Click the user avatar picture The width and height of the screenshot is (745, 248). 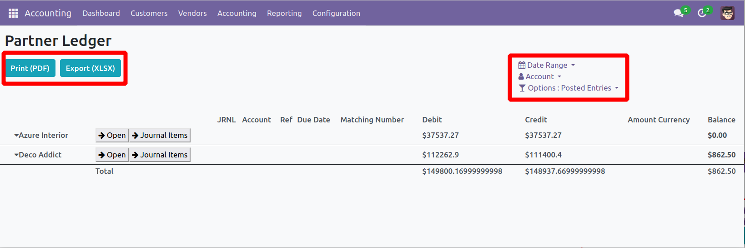[x=727, y=13]
